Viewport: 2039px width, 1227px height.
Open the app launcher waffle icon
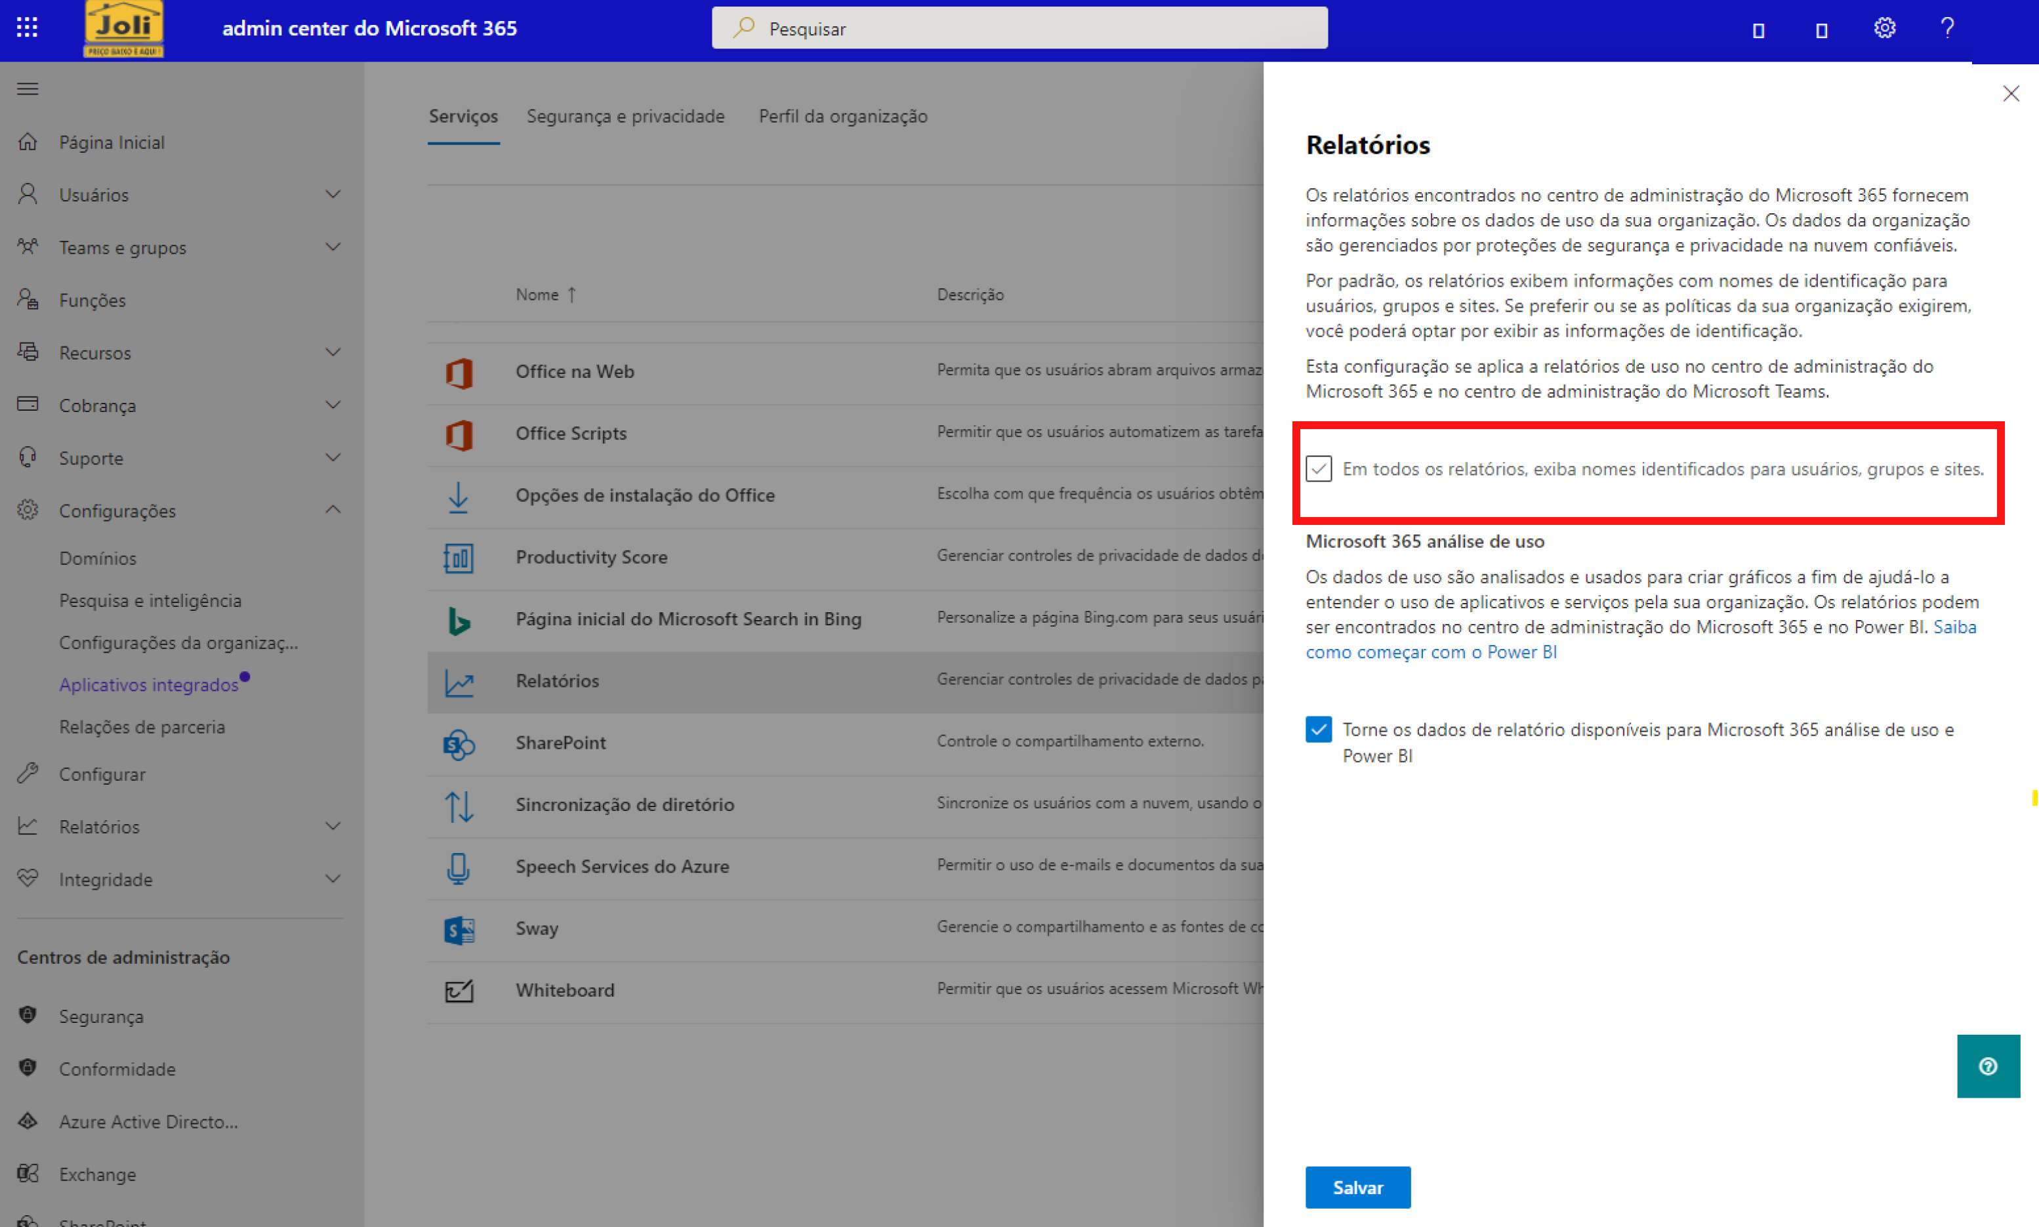click(28, 28)
